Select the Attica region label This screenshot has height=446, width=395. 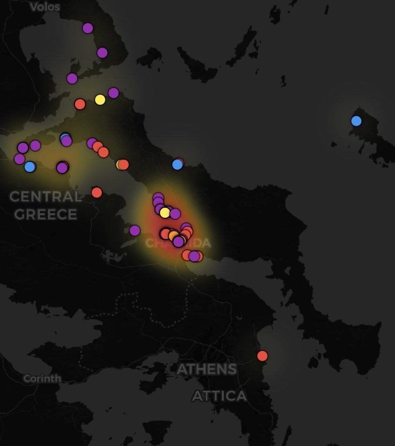[219, 396]
